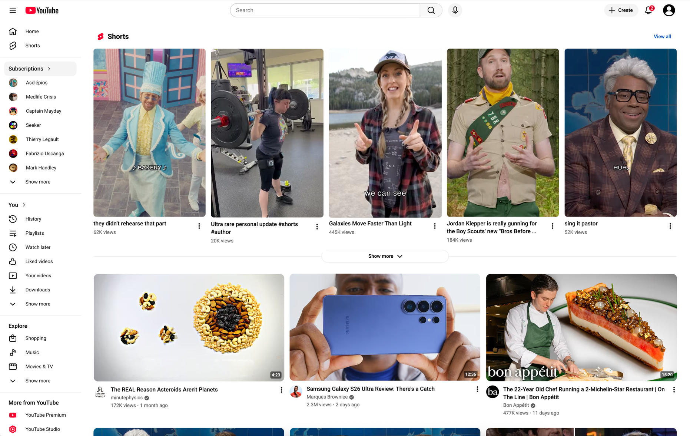This screenshot has width=690, height=436.
Task: Play the nuts asteroid video thumbnail
Action: click(x=189, y=328)
